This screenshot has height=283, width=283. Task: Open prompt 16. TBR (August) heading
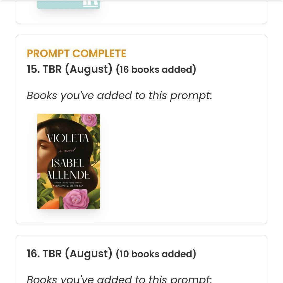point(69,254)
